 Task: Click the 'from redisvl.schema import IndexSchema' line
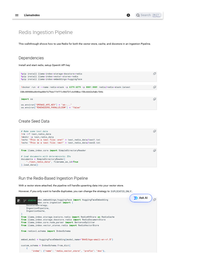click(46, 231)
